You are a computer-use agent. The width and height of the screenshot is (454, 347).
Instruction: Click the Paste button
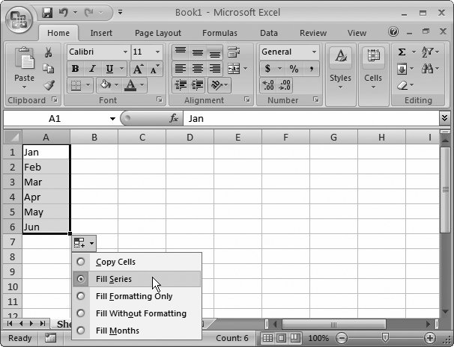coord(24,67)
